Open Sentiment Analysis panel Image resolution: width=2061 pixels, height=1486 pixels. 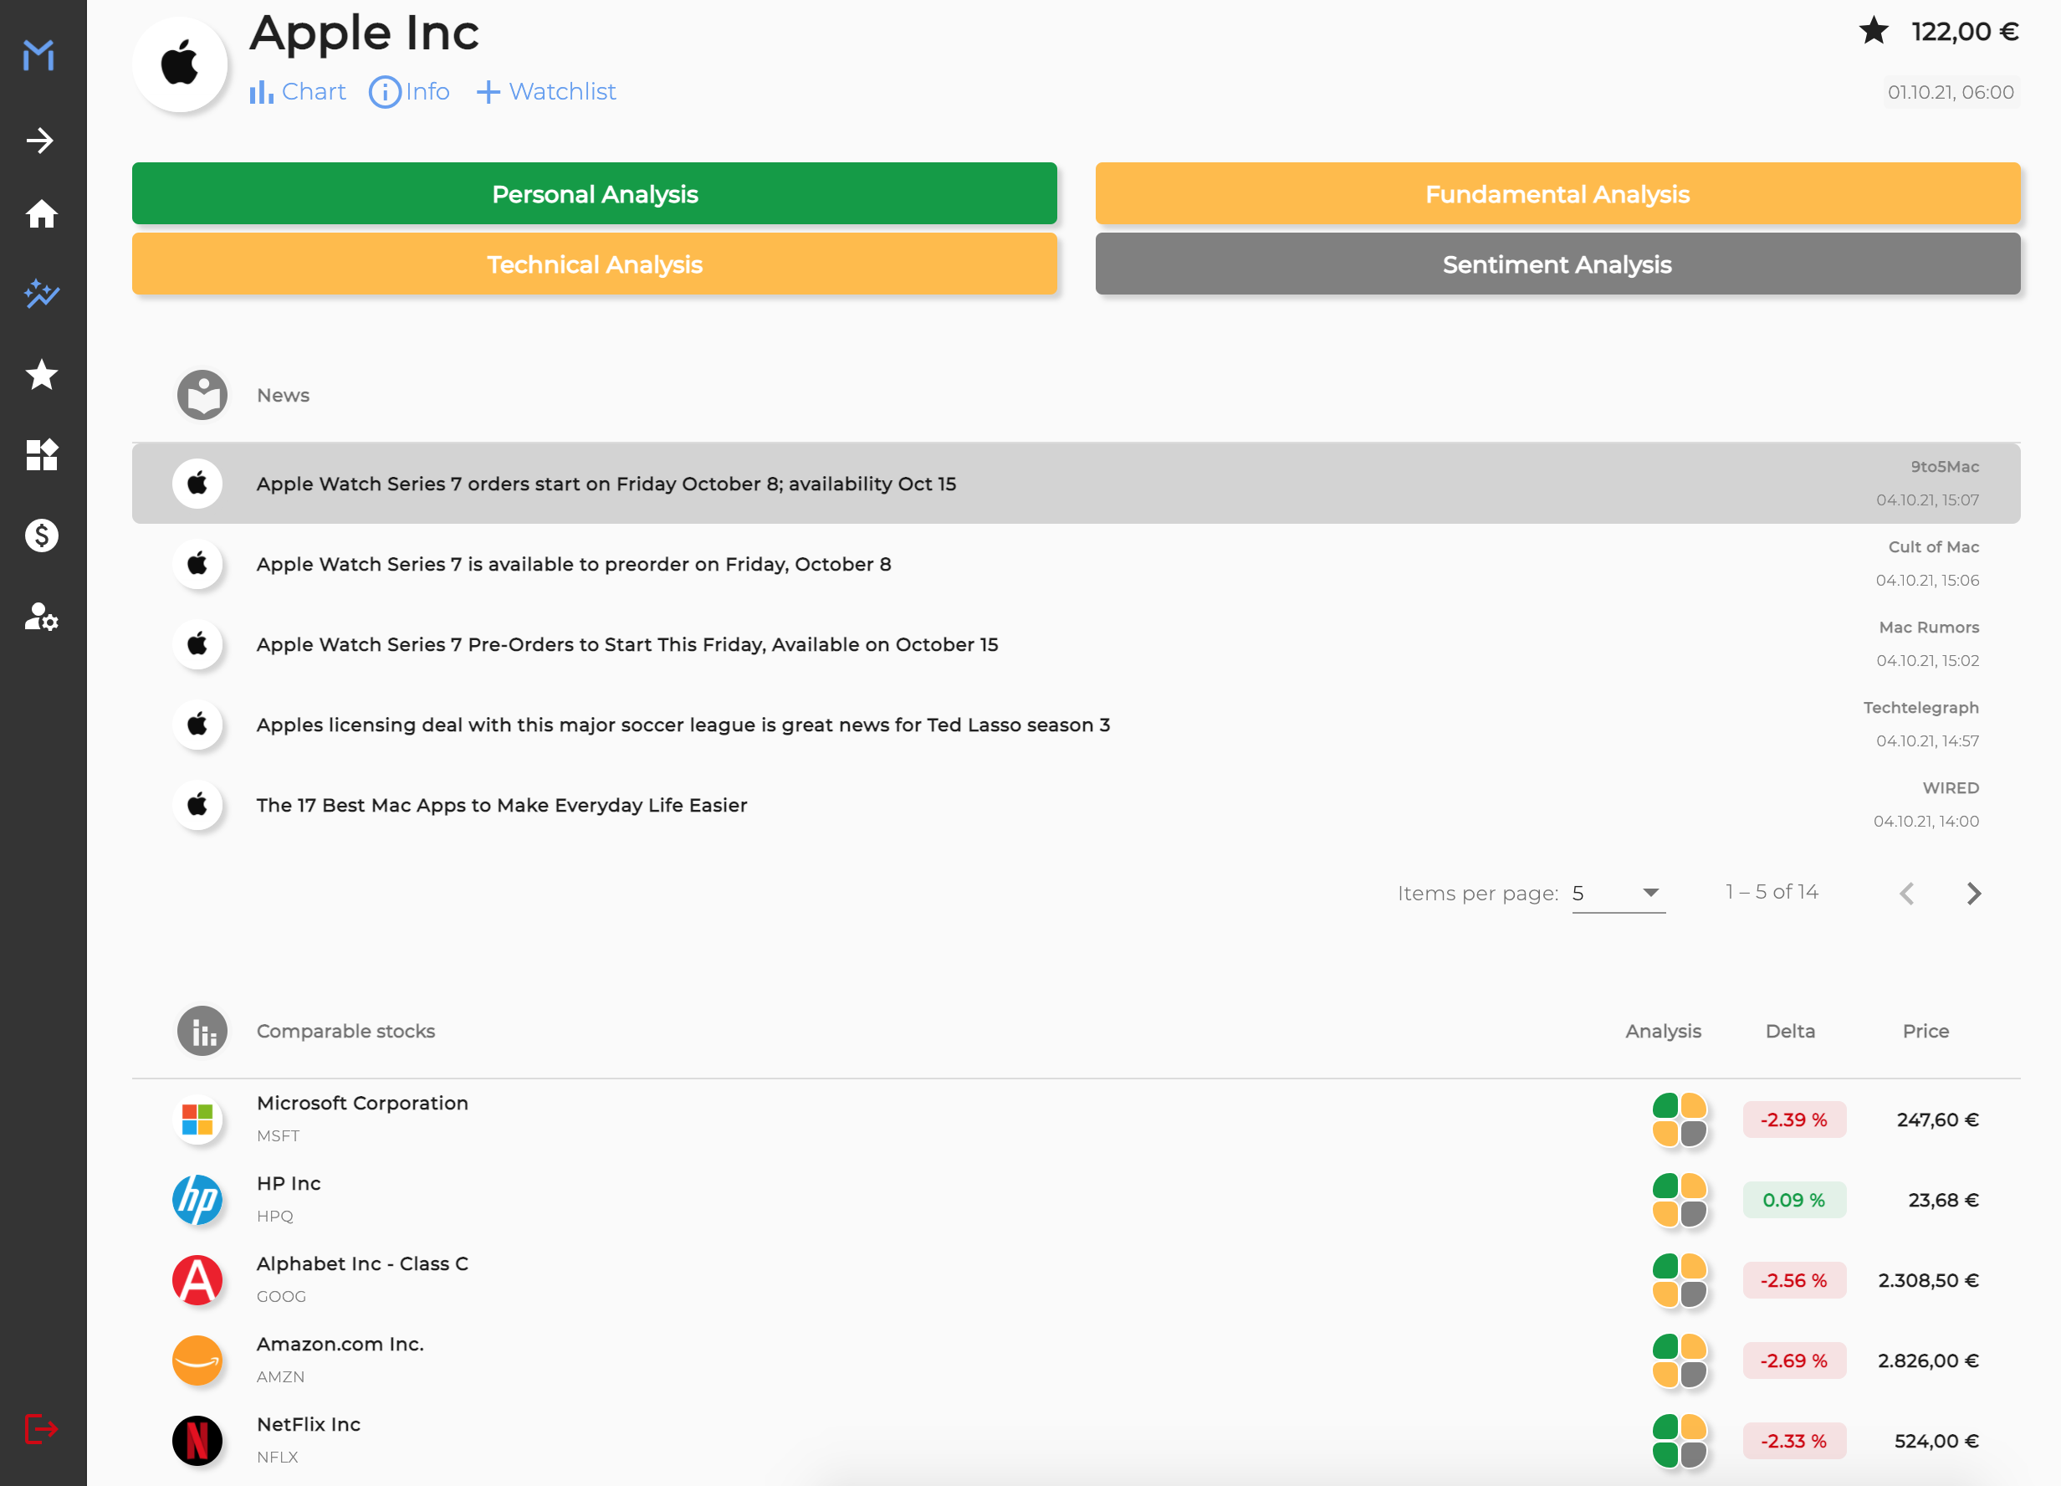1557,264
